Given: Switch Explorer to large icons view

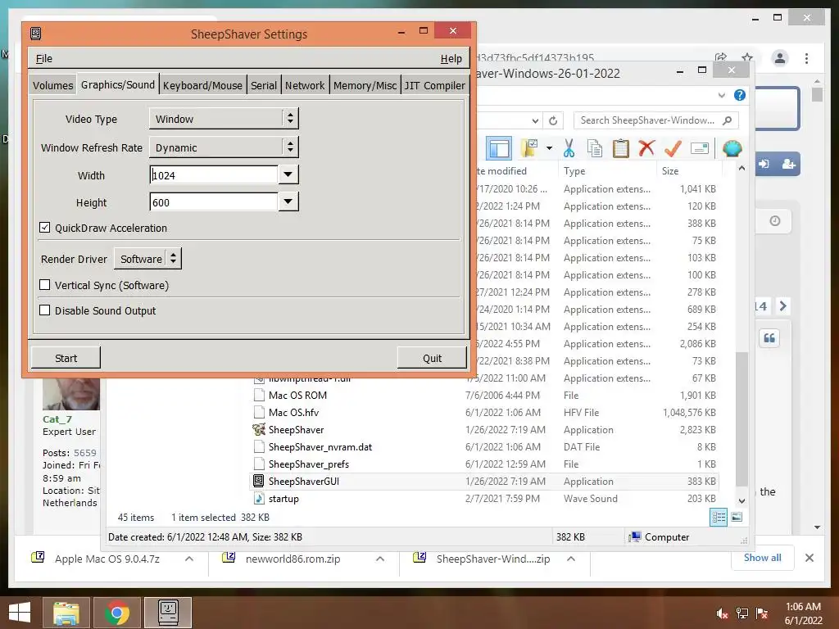Looking at the screenshot, I should (x=737, y=517).
